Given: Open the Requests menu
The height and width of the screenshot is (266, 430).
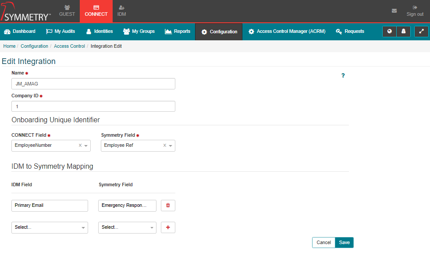Looking at the screenshot, I should click(350, 32).
